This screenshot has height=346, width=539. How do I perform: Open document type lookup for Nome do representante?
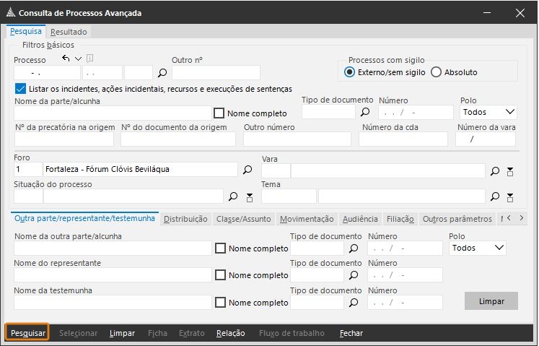pyautogui.click(x=354, y=274)
